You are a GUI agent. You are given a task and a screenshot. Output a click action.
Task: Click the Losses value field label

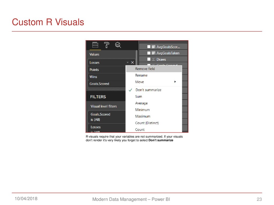(x=94, y=62)
